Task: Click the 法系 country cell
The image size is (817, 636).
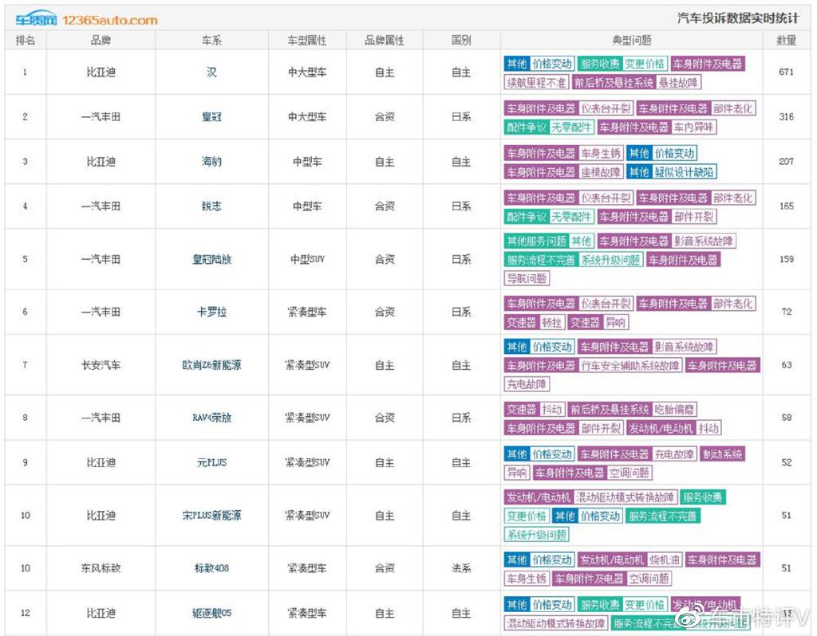Action: point(461,568)
